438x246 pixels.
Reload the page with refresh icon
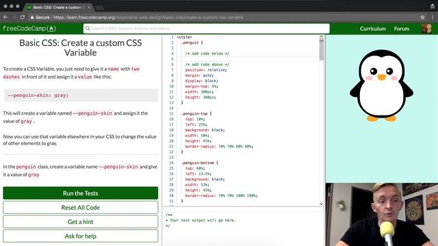[x=23, y=17]
